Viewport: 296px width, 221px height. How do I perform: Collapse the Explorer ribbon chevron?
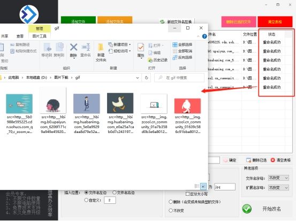198,36
